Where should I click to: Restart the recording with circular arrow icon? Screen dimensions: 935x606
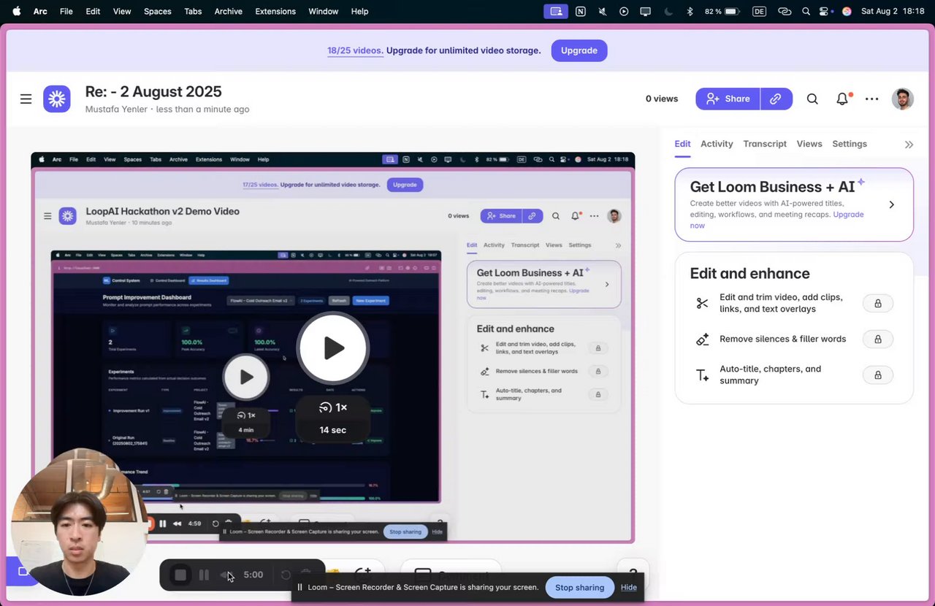[x=286, y=575]
